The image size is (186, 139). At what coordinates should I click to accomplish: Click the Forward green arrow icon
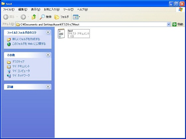pyautogui.click(x=23, y=17)
